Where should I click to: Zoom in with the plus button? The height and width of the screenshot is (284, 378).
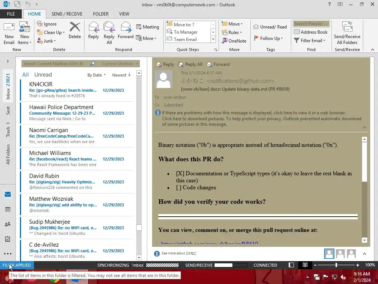click(x=358, y=265)
